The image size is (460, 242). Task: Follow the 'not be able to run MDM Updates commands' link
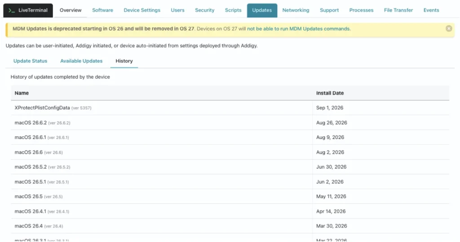[x=299, y=29]
